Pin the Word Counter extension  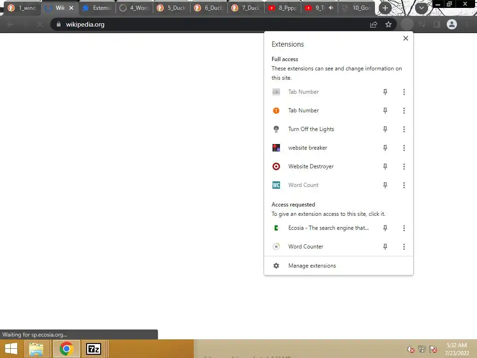pyautogui.click(x=385, y=247)
